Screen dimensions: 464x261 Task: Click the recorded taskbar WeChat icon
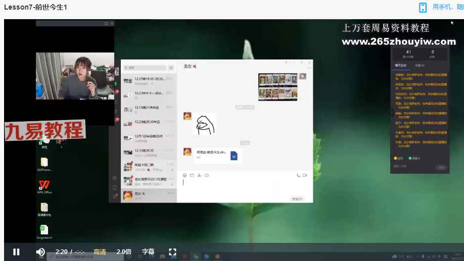pos(196,256)
